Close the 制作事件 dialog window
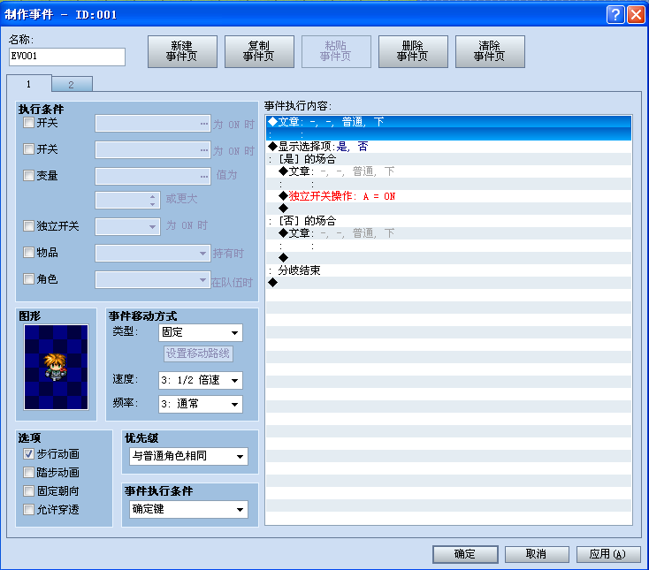The width and height of the screenshot is (649, 570). coord(636,15)
